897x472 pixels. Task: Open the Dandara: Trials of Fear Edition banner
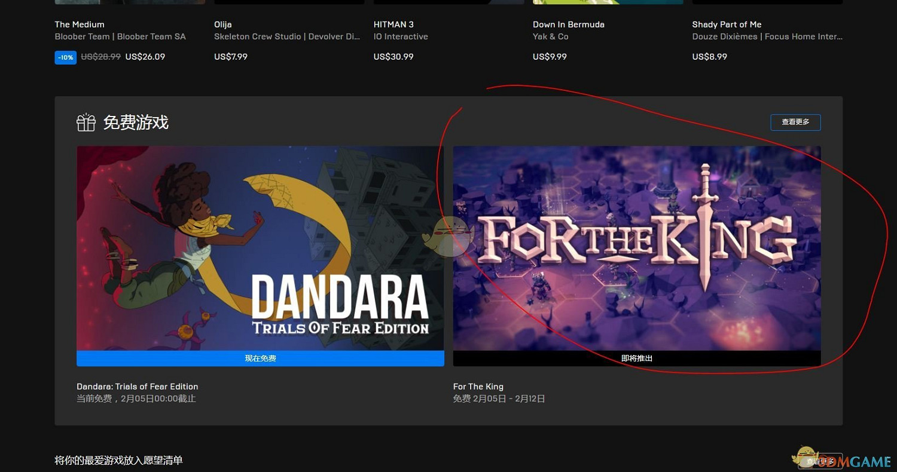260,248
